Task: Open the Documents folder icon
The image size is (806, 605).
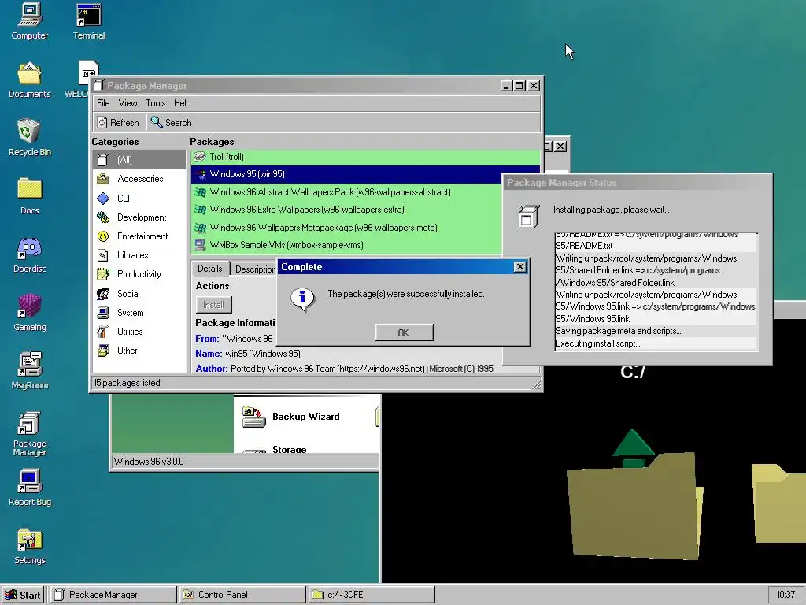Action: pyautogui.click(x=29, y=80)
